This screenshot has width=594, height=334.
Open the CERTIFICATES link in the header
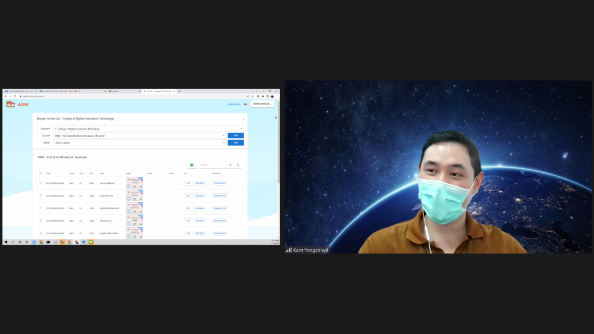[x=233, y=104]
